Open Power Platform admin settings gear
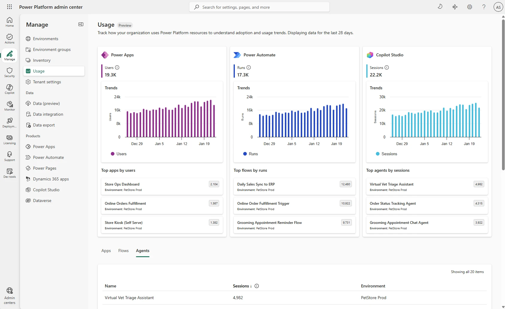Image resolution: width=505 pixels, height=309 pixels. [469, 7]
